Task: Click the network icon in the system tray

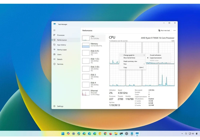Action: click(x=190, y=133)
